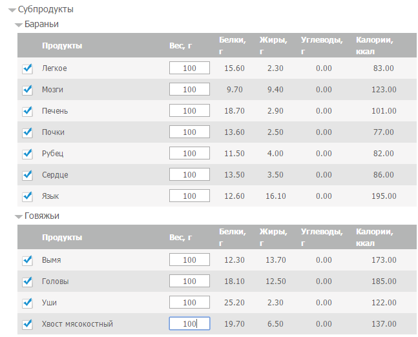The height and width of the screenshot is (337, 418).
Task: Toggle the Сердце row checkbox
Action: click(x=27, y=175)
